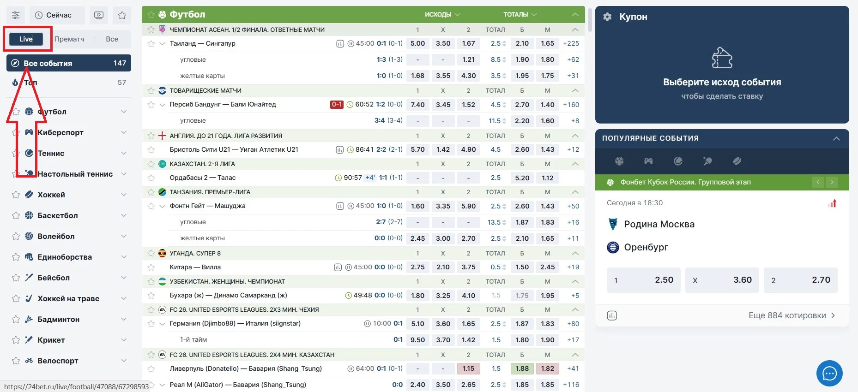The width and height of the screenshot is (858, 392).
Task: Select Все события in sidebar
Action: (69, 63)
